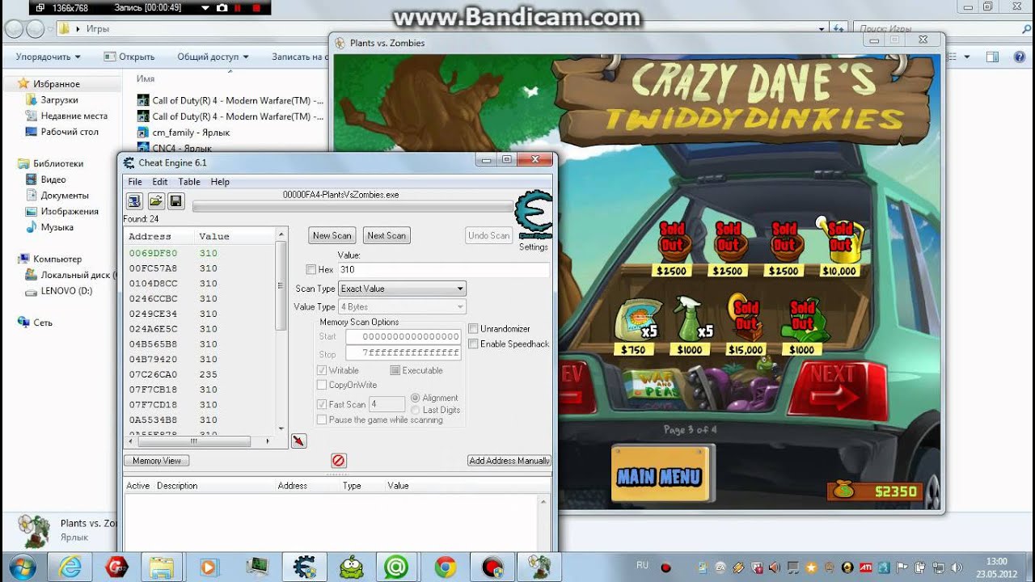Screen dimensions: 1035x582
Task: Click the red delete-all-addresses icon
Action: pos(339,461)
